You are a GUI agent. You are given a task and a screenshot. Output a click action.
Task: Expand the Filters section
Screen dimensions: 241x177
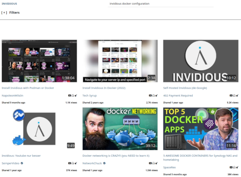(x=11, y=13)
